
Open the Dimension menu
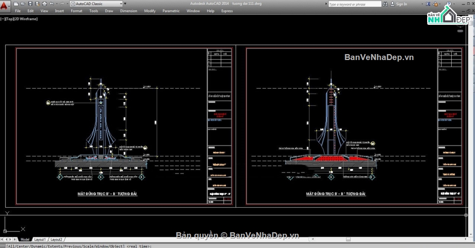129,11
